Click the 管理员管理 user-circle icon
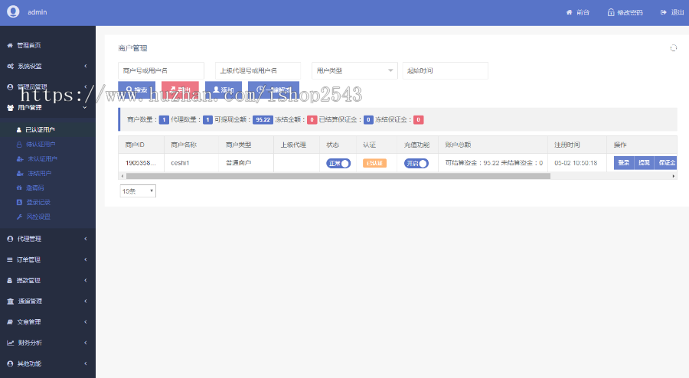 point(10,87)
